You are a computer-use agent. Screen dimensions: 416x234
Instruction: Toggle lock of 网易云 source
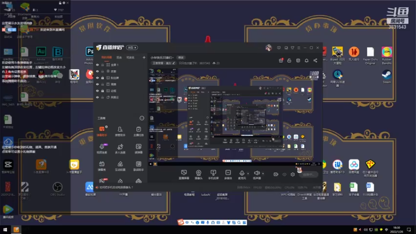[102, 97]
